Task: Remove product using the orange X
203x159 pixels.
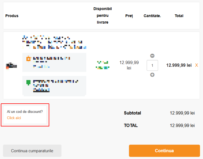Action: [x=196, y=65]
